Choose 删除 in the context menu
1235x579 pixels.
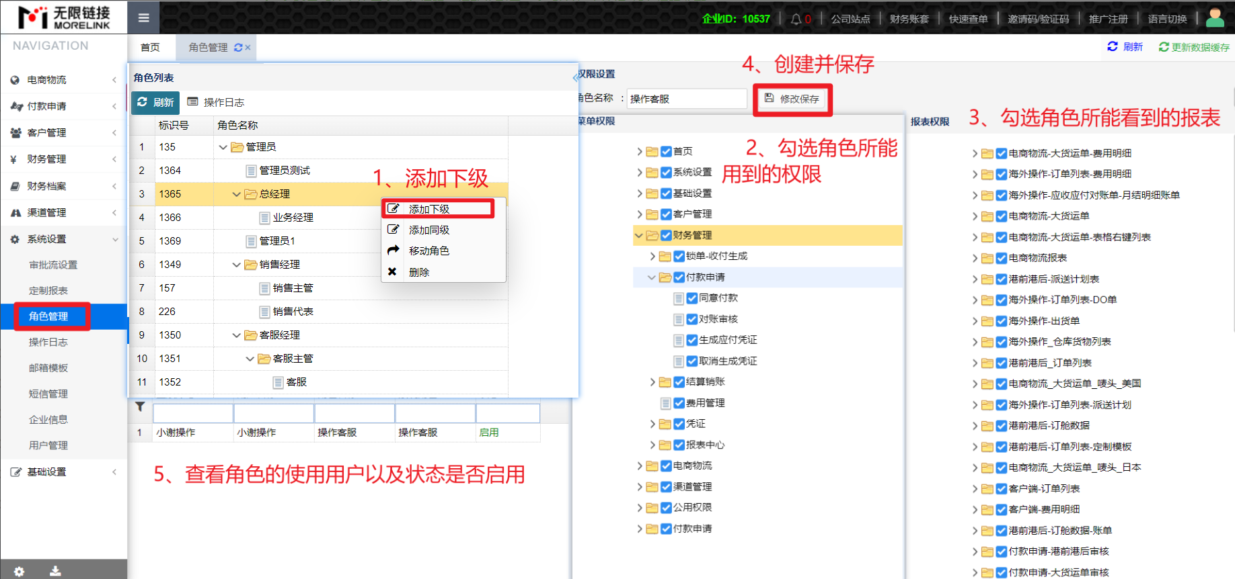pyautogui.click(x=418, y=272)
